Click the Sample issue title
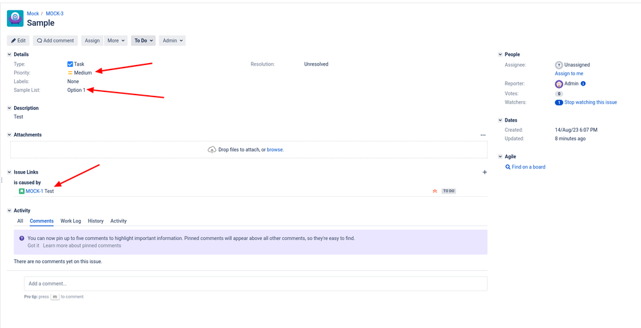Image resolution: width=641 pixels, height=328 pixels. coord(40,23)
